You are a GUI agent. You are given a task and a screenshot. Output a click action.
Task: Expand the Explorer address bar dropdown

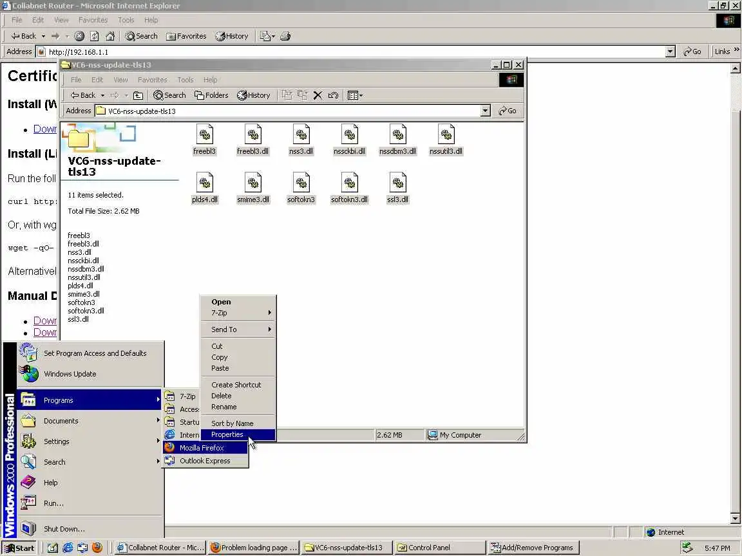point(485,111)
